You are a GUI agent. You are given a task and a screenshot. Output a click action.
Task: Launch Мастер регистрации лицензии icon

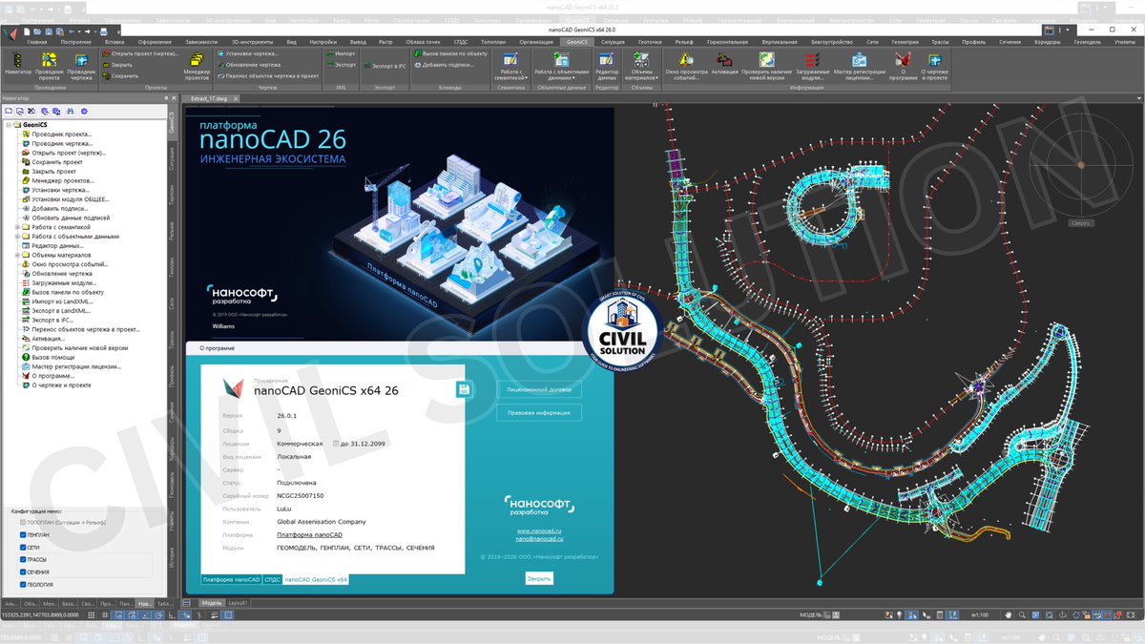point(859,64)
